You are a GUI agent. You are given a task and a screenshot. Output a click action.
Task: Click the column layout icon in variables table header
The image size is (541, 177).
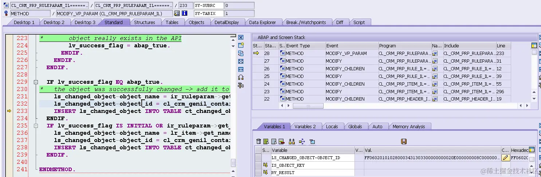point(532,150)
